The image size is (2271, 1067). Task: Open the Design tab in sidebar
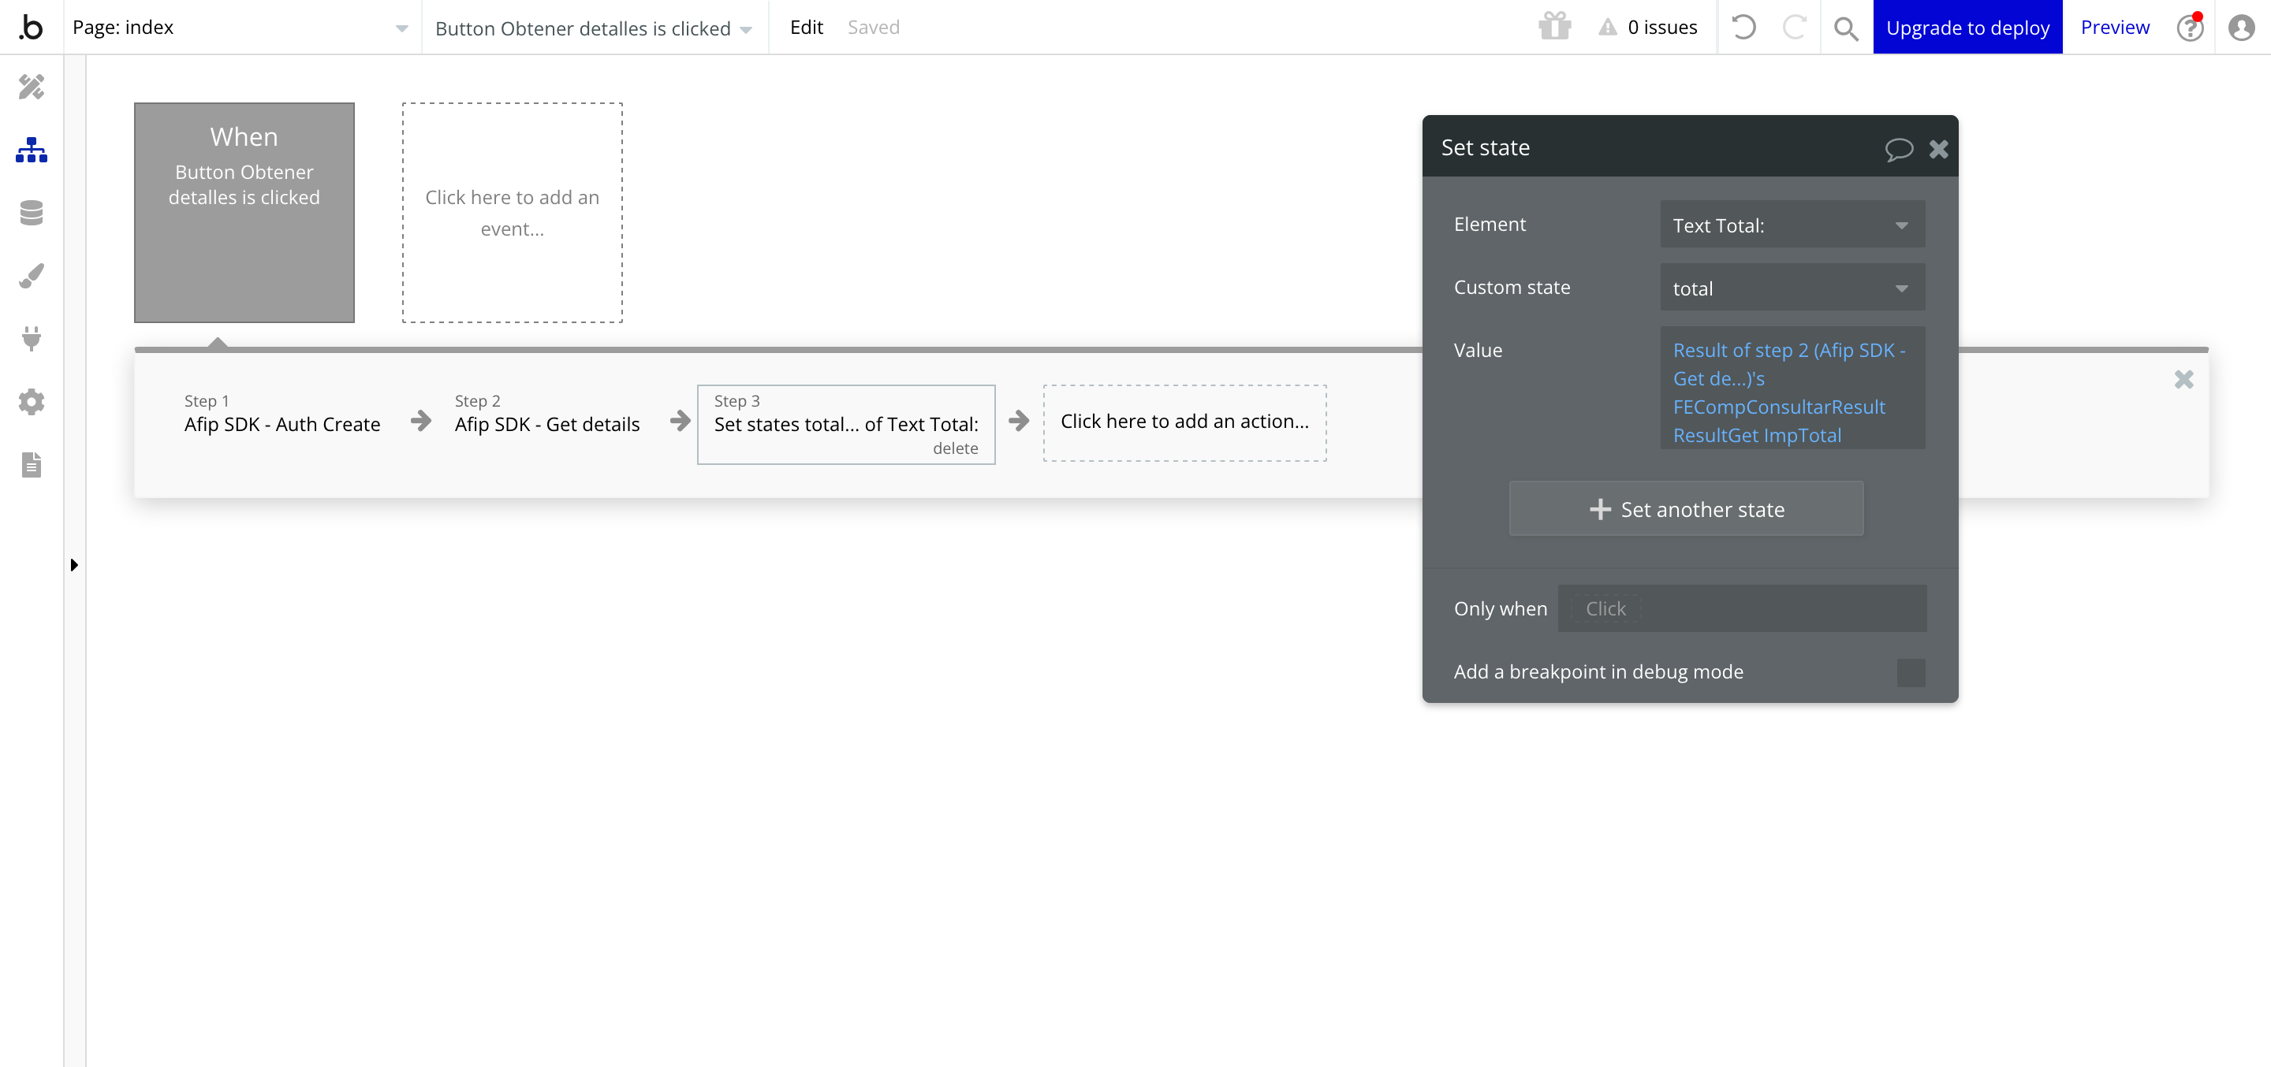coord(31,87)
